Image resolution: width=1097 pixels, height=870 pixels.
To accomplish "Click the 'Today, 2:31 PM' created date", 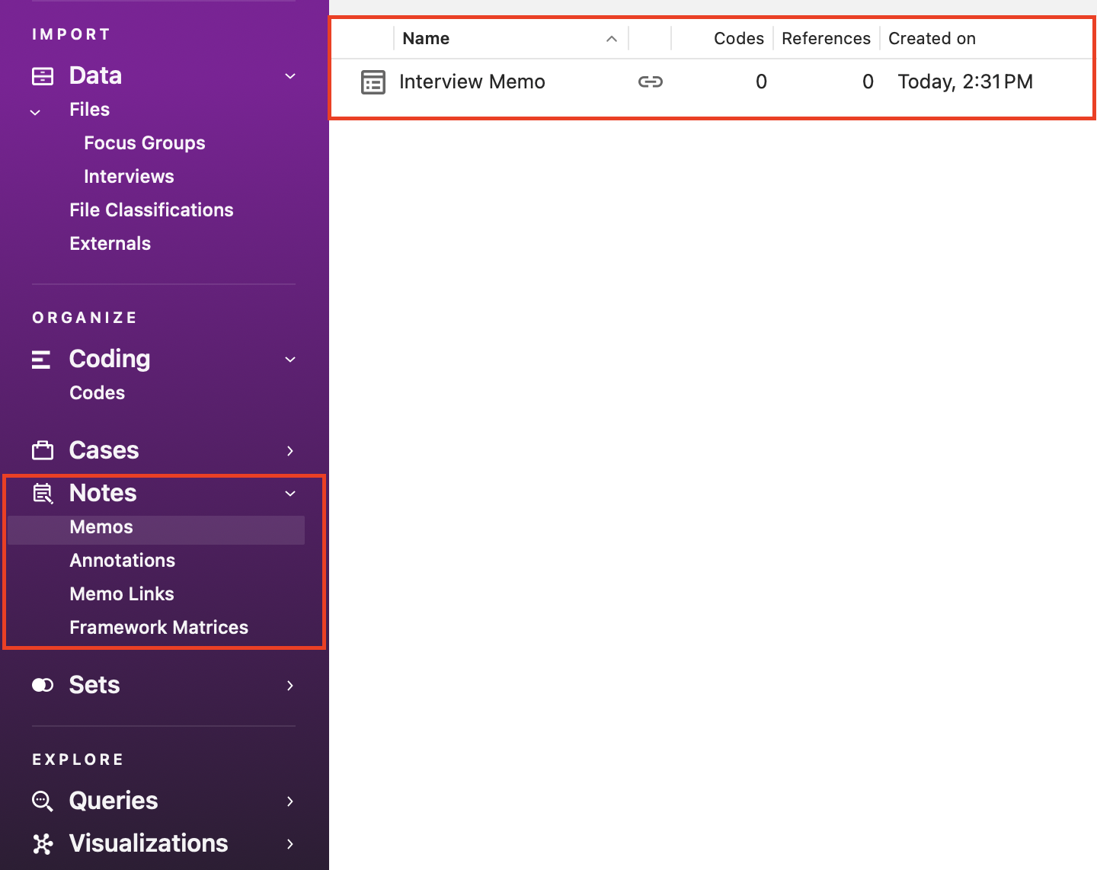I will [965, 82].
